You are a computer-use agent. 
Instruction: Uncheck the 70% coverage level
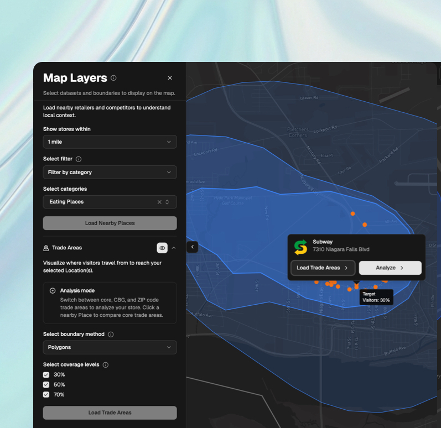[x=46, y=395]
